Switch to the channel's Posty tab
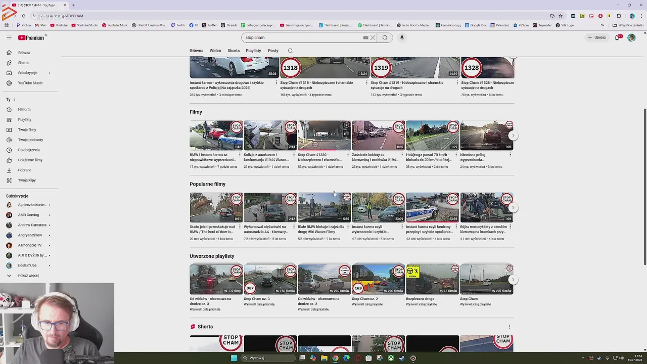647x364 pixels. (x=273, y=51)
